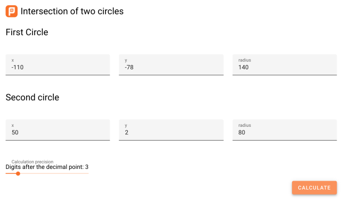
Task: Click the "x" label above -110
Action: 13,60
